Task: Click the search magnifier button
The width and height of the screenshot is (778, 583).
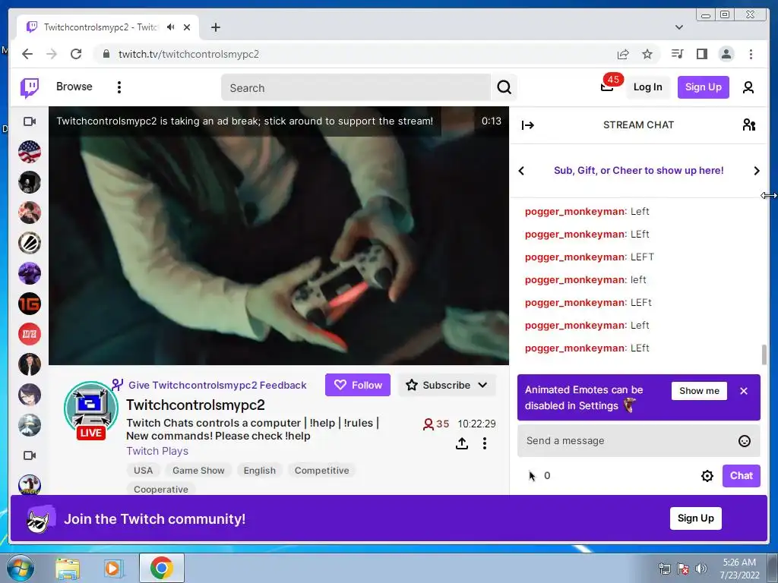Action: pyautogui.click(x=504, y=87)
